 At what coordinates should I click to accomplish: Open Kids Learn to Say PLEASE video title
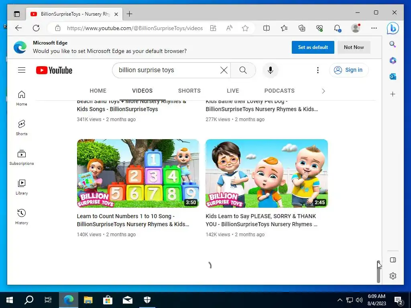point(262,220)
